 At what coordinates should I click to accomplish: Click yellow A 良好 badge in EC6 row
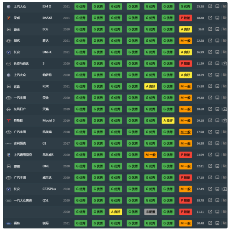click(x=185, y=29)
